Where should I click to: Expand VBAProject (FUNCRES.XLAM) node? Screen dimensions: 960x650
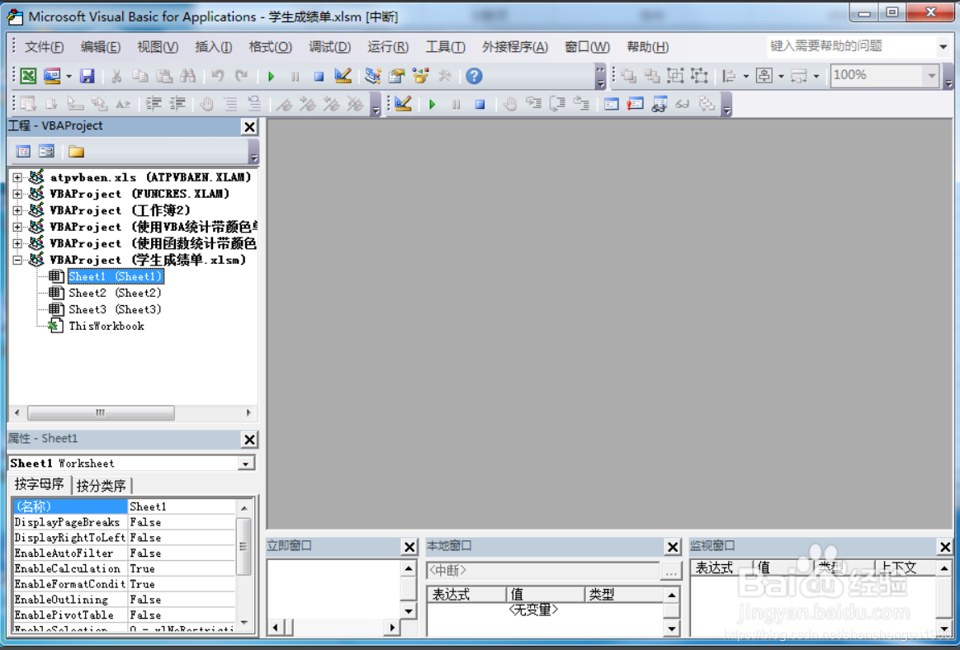[17, 194]
